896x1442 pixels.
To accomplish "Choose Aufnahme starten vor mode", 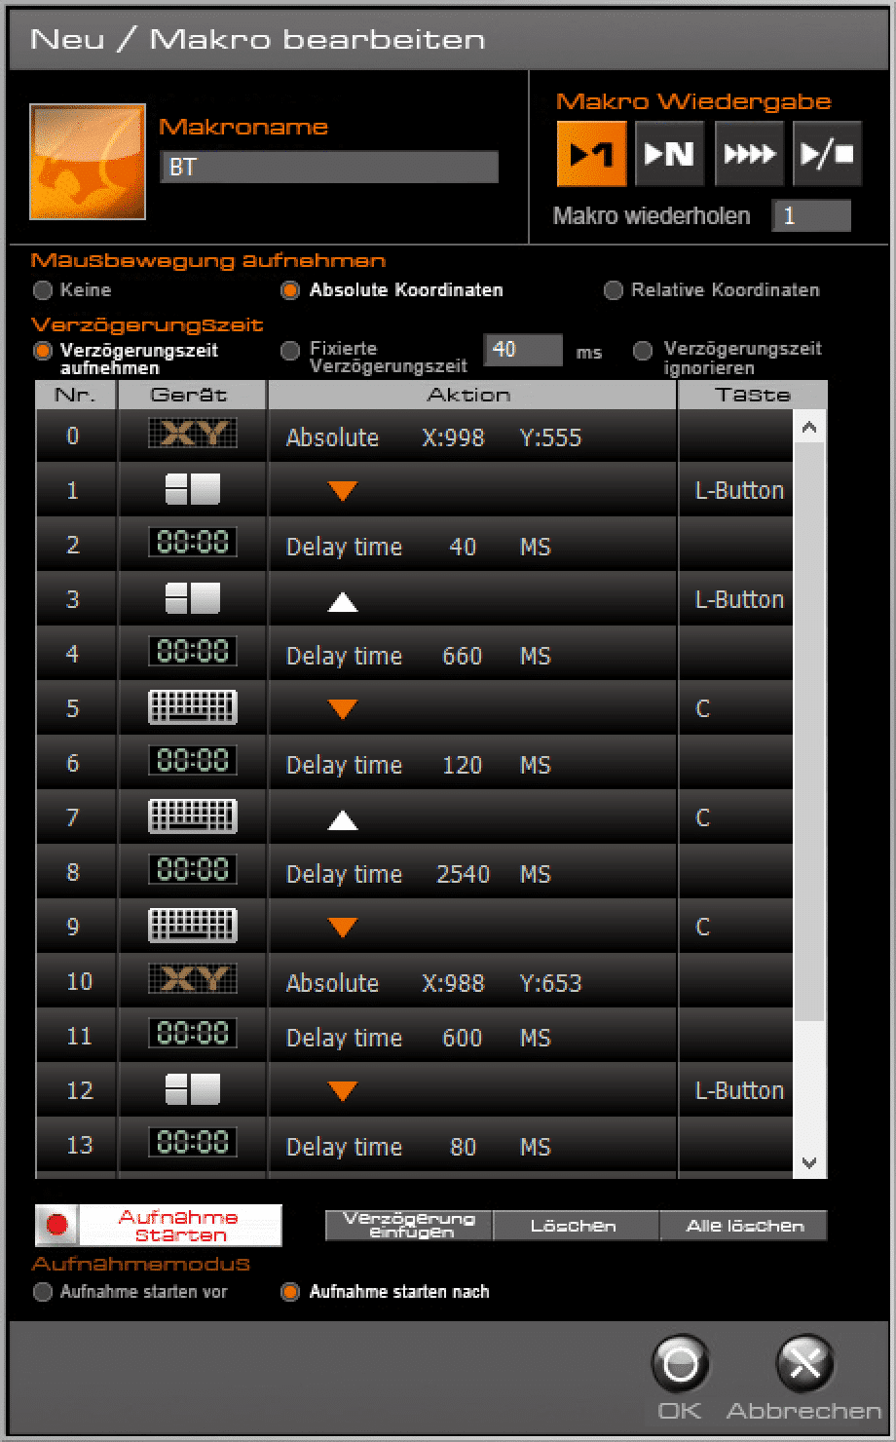I will point(43,1293).
